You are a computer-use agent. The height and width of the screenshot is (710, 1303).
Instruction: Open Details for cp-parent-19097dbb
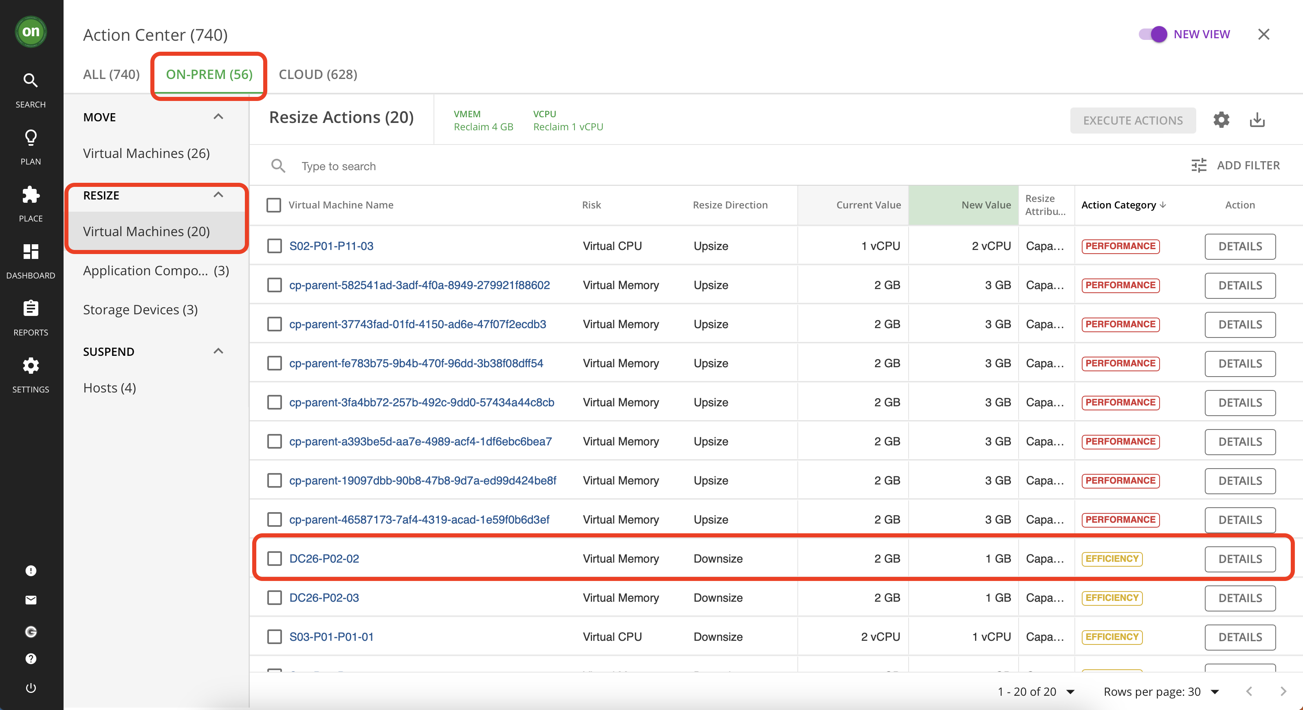click(1240, 480)
